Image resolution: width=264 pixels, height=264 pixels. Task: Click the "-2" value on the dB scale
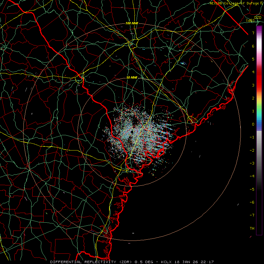pyautogui.click(x=252, y=150)
